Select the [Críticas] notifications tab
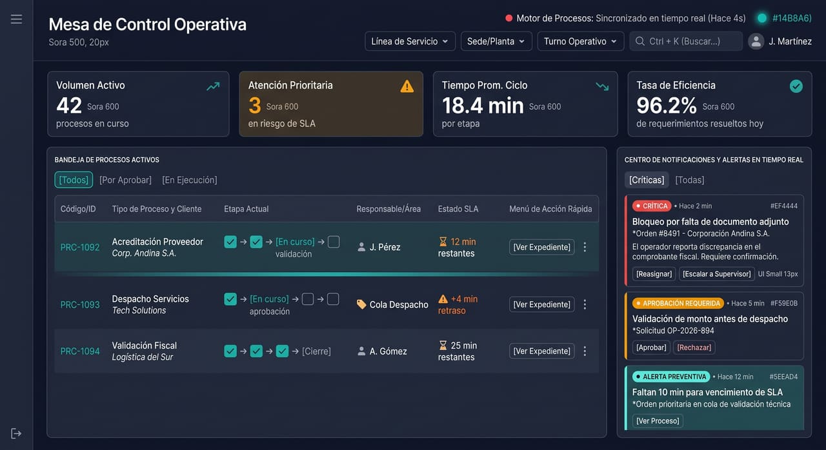This screenshot has width=826, height=450. [647, 180]
